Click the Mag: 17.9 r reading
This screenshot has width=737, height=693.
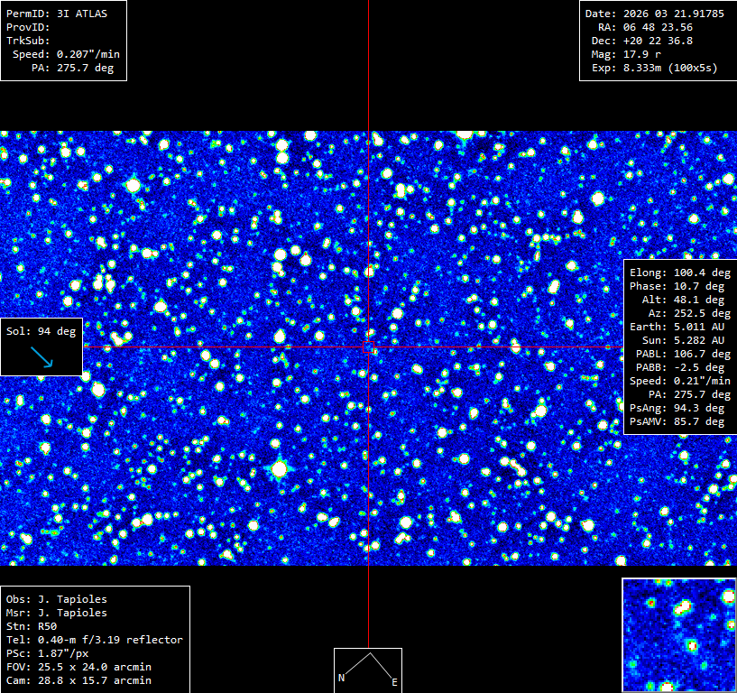coord(626,54)
